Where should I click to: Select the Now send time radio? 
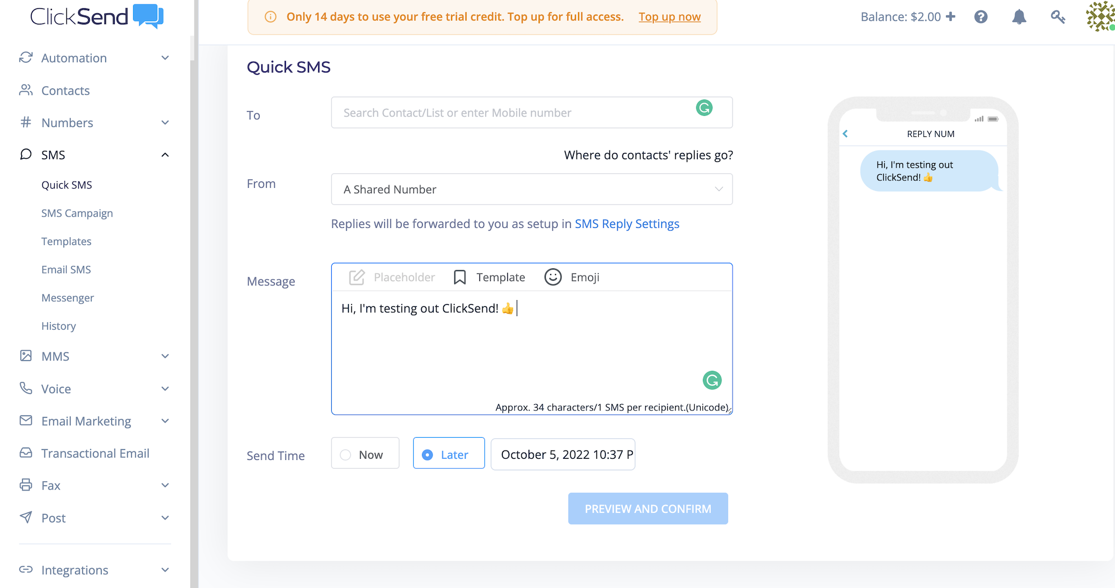pos(346,455)
